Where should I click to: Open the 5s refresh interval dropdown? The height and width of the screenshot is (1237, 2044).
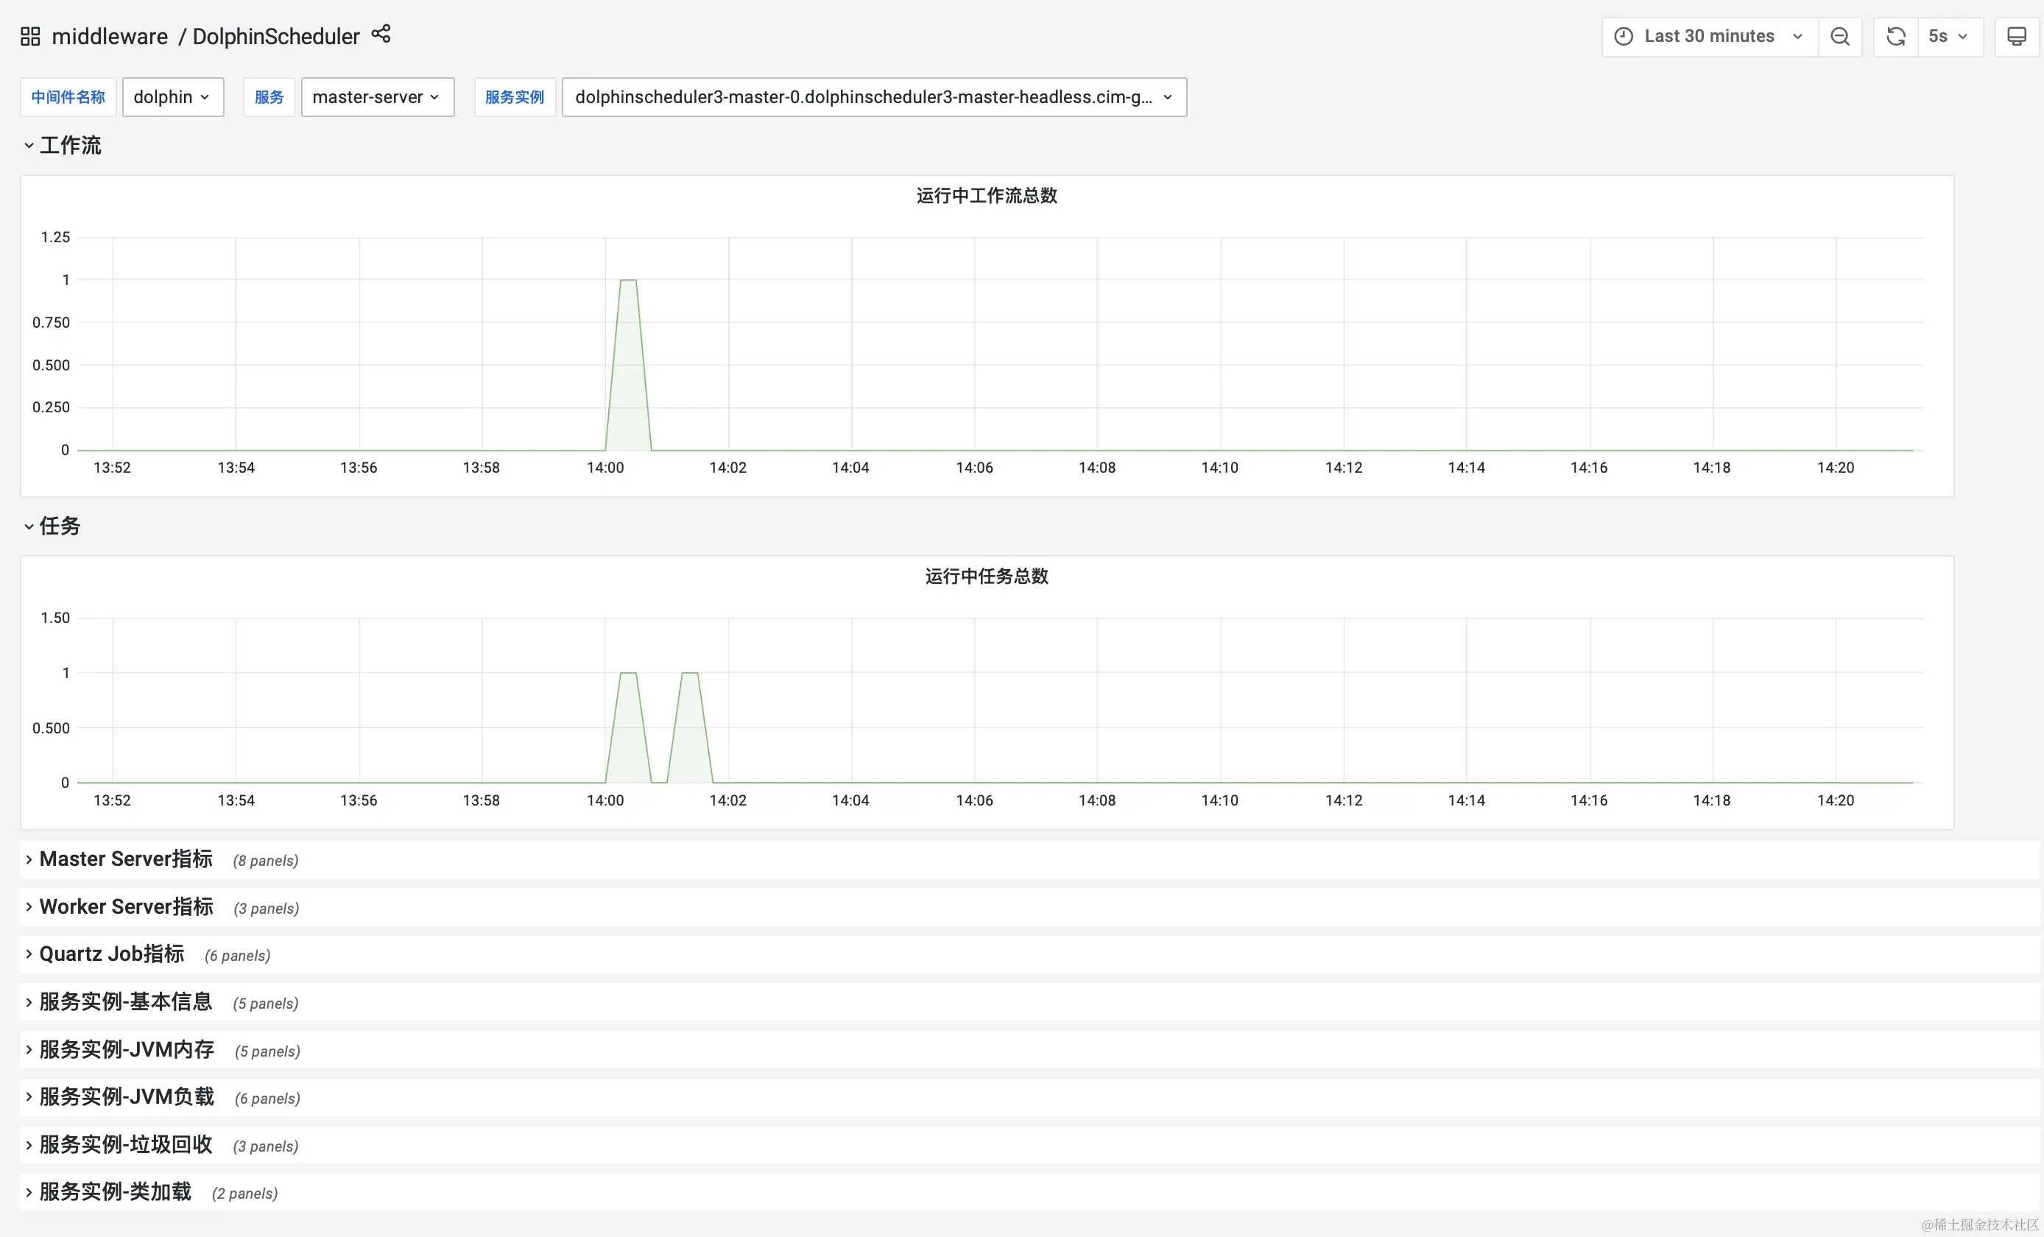tap(1948, 37)
